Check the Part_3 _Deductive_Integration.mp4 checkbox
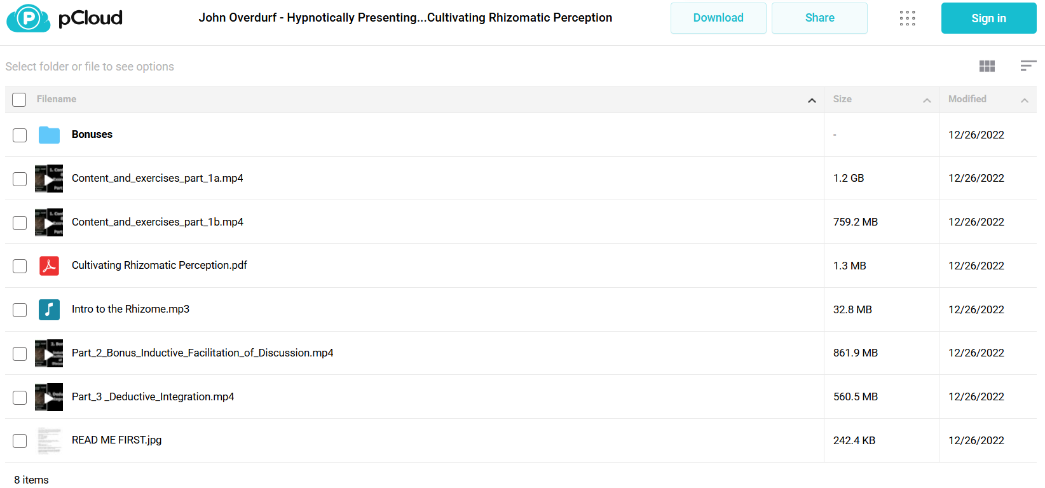 20,398
